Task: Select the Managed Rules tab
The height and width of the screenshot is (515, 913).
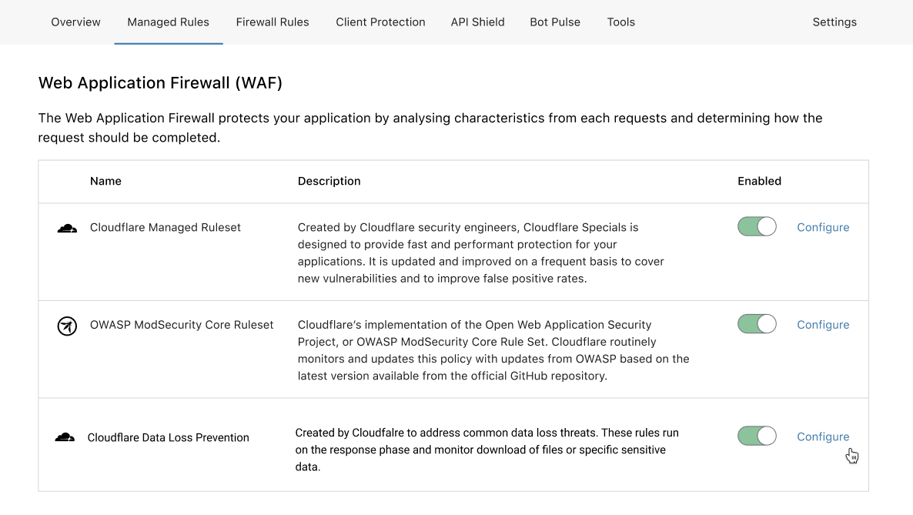Action: click(169, 22)
